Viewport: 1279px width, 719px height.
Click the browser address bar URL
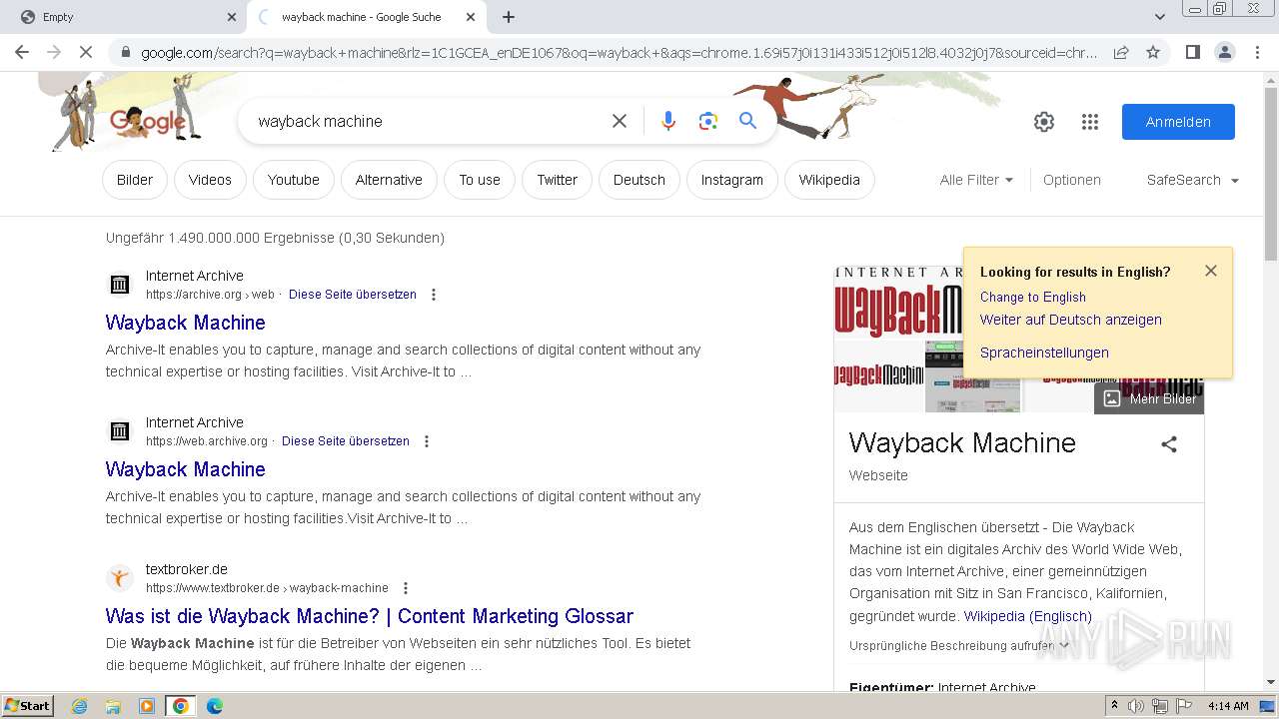coord(619,53)
